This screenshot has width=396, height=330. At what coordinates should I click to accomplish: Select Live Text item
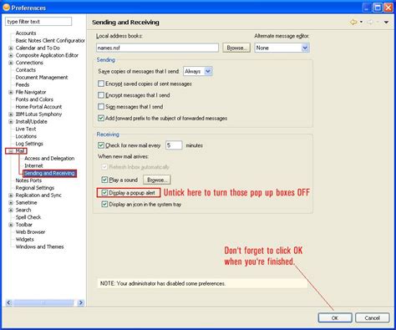(26, 129)
